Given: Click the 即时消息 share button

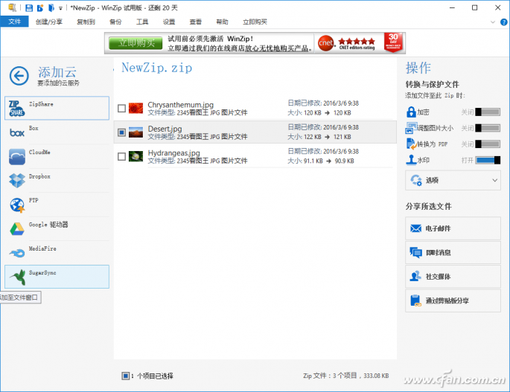Looking at the screenshot, I should [x=453, y=253].
